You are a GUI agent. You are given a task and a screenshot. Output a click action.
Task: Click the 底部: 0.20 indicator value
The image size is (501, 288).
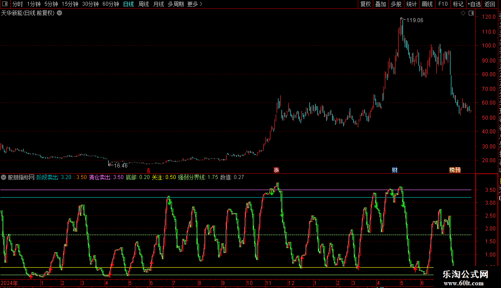138,177
